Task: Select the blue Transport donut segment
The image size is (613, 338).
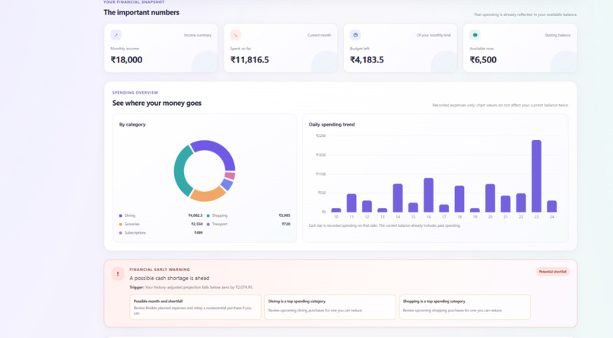Action: (227, 184)
